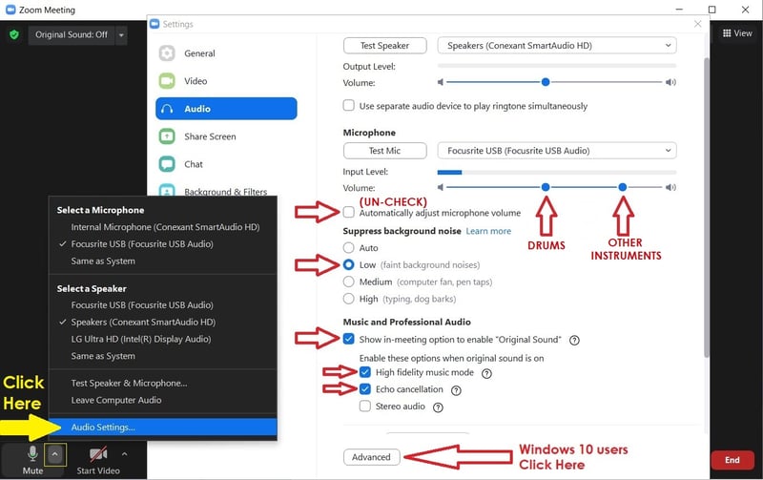This screenshot has width=763, height=480.
Task: Click the Original Sound: Off button
Action: (x=72, y=34)
